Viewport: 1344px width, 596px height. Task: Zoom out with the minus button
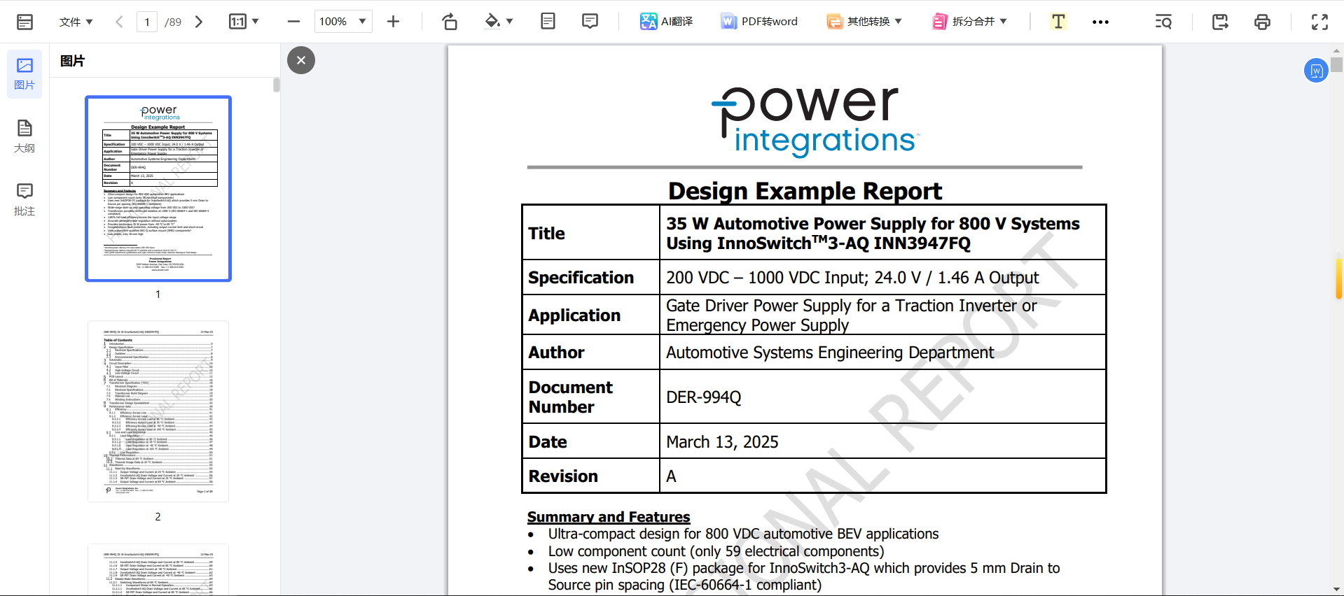pyautogui.click(x=293, y=22)
